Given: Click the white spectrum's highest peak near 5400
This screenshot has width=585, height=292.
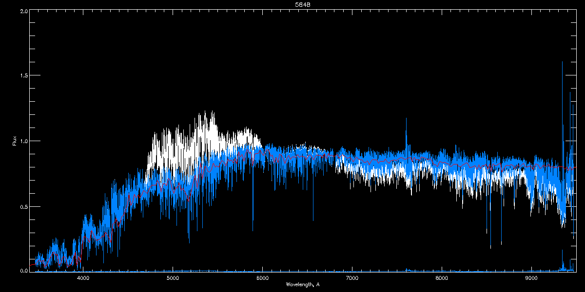Looking at the screenshot, I should pyautogui.click(x=205, y=111).
